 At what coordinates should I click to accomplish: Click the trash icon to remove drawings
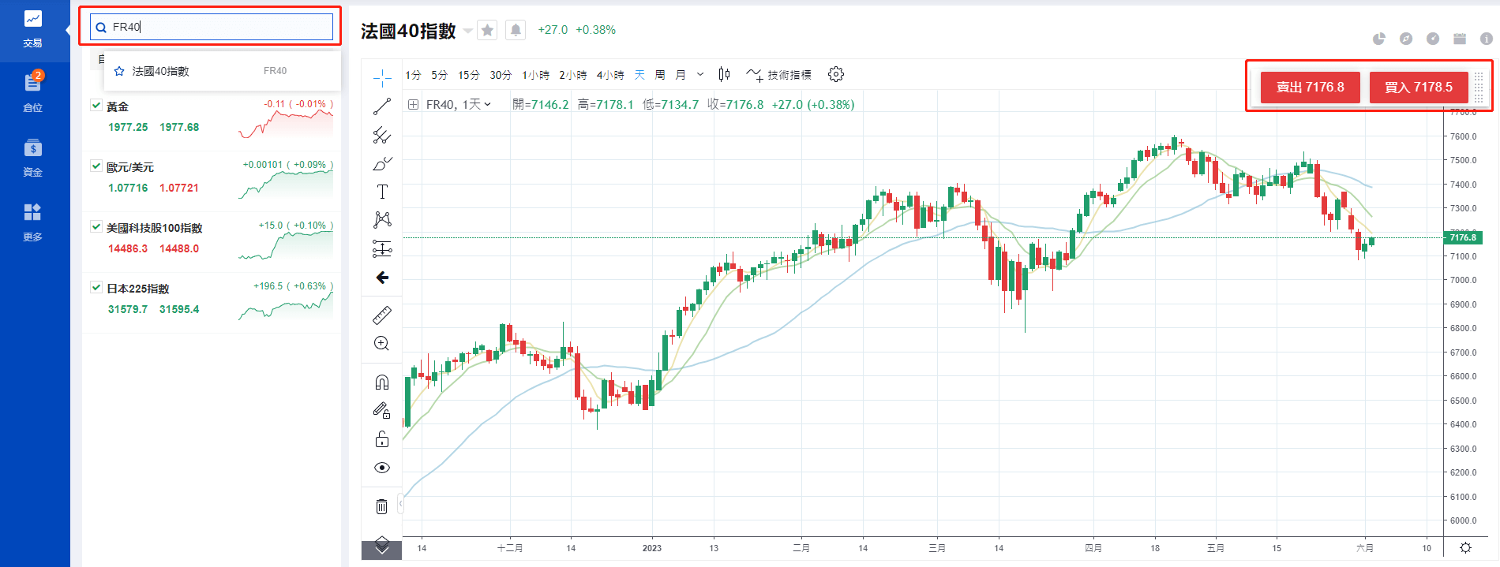382,506
